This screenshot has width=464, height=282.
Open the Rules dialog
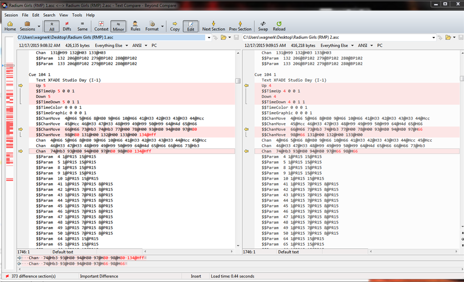(x=135, y=26)
